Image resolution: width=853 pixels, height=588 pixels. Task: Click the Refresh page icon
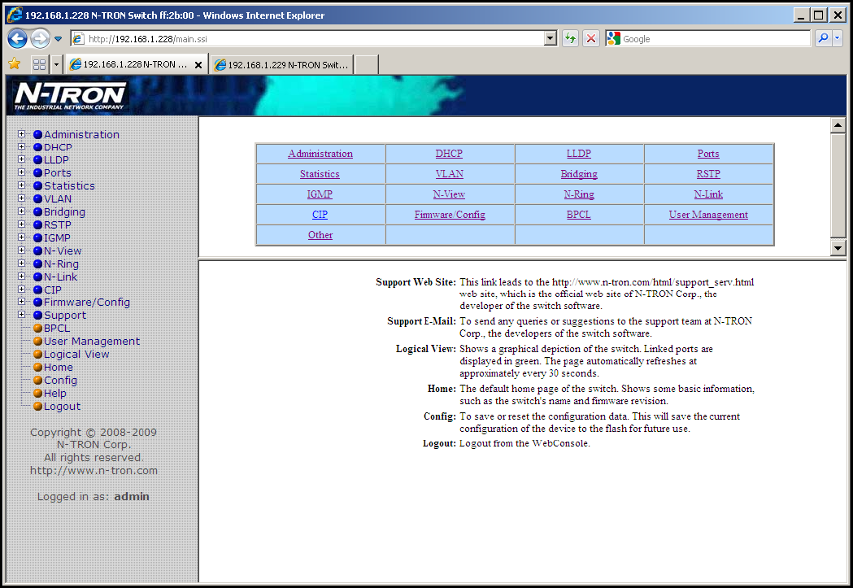click(x=570, y=38)
